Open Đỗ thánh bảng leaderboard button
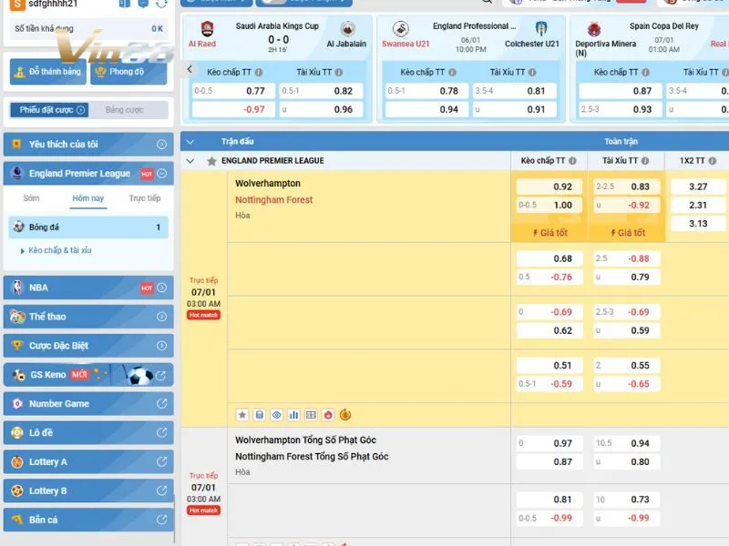The width and height of the screenshot is (729, 546). click(x=48, y=72)
